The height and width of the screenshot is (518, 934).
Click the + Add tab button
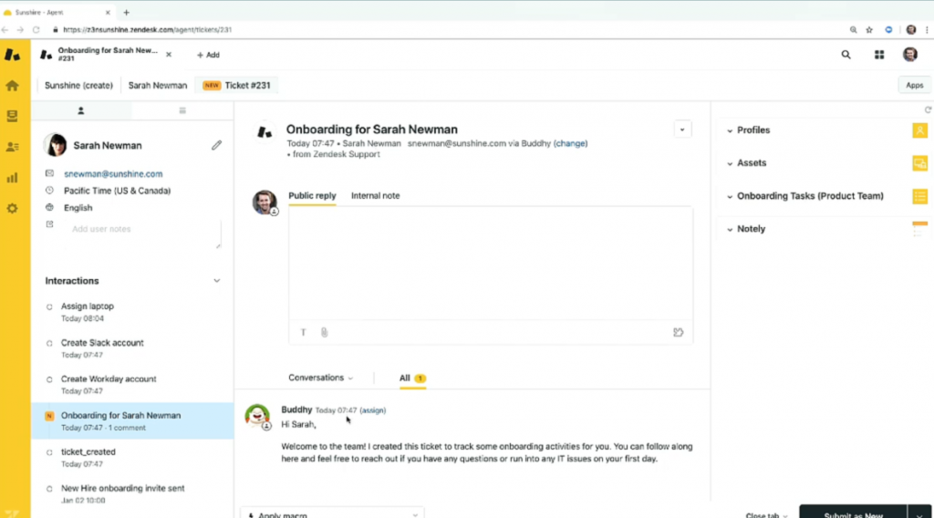[208, 55]
